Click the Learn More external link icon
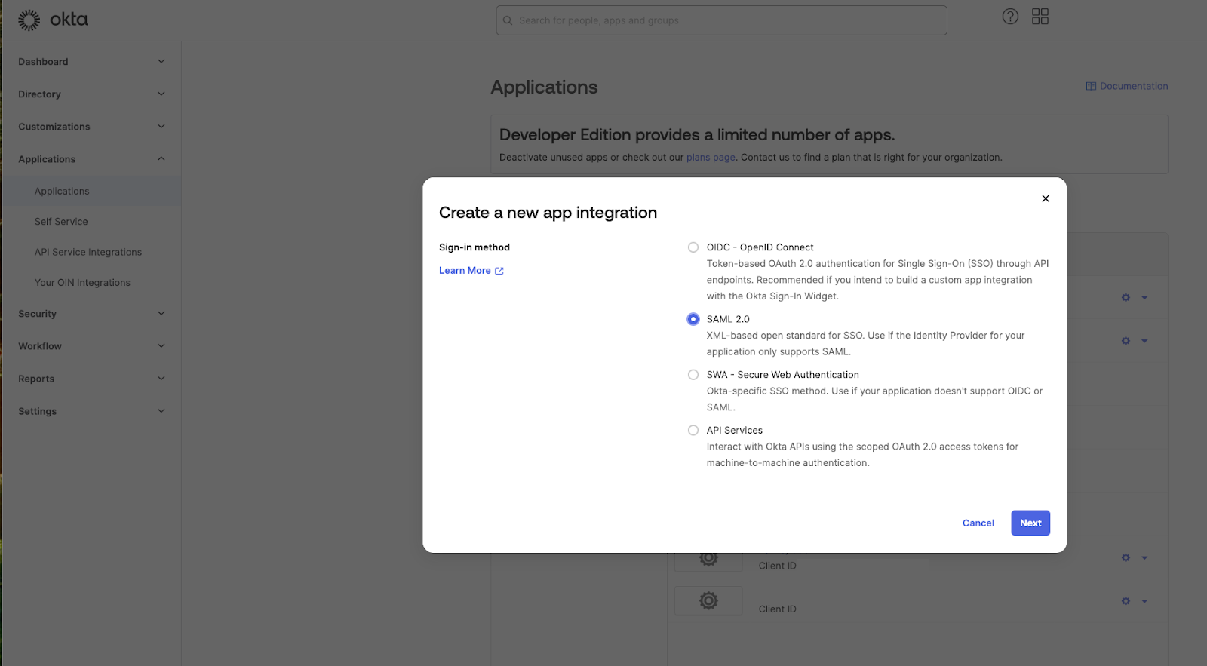 coord(499,271)
